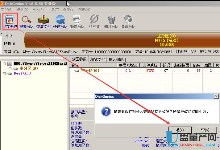Click the 总扇区数 label in details

[x=79, y=141]
